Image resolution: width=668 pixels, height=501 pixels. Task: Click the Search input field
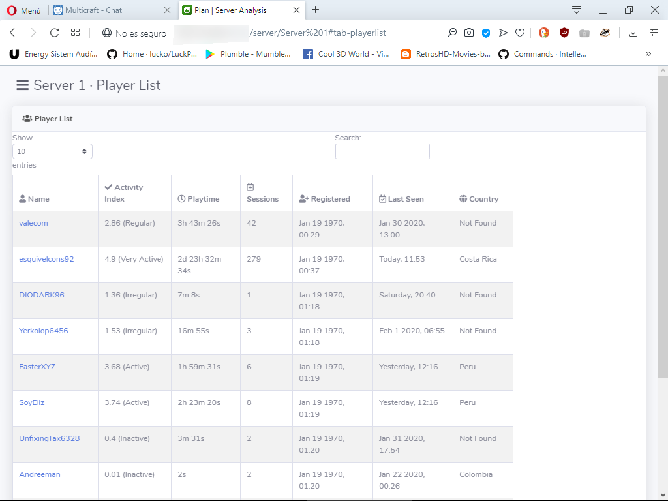[382, 151]
